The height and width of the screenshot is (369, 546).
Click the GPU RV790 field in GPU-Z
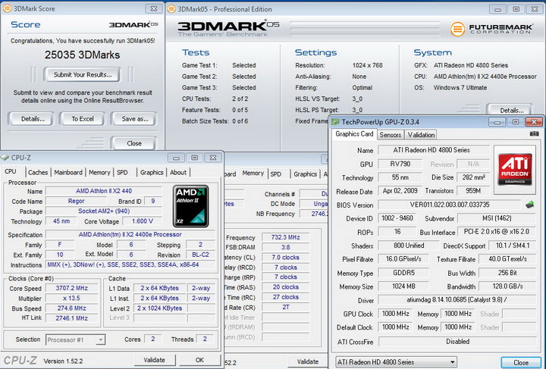point(400,164)
